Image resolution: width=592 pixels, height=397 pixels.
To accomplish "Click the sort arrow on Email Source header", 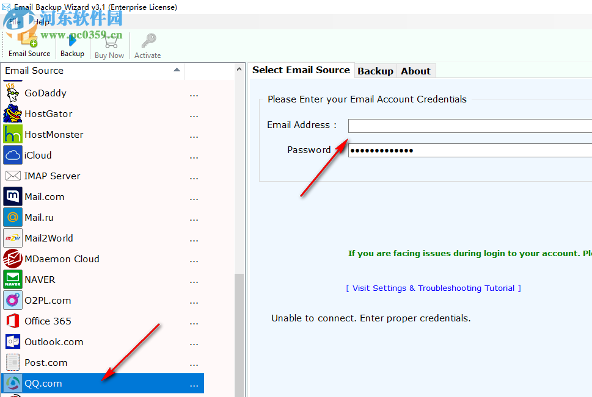I will (x=177, y=71).
